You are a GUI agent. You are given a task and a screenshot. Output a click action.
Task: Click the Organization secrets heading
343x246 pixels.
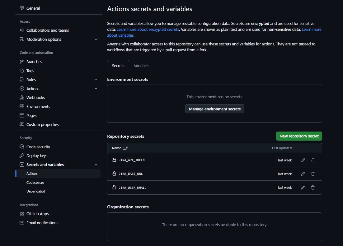[x=128, y=207]
